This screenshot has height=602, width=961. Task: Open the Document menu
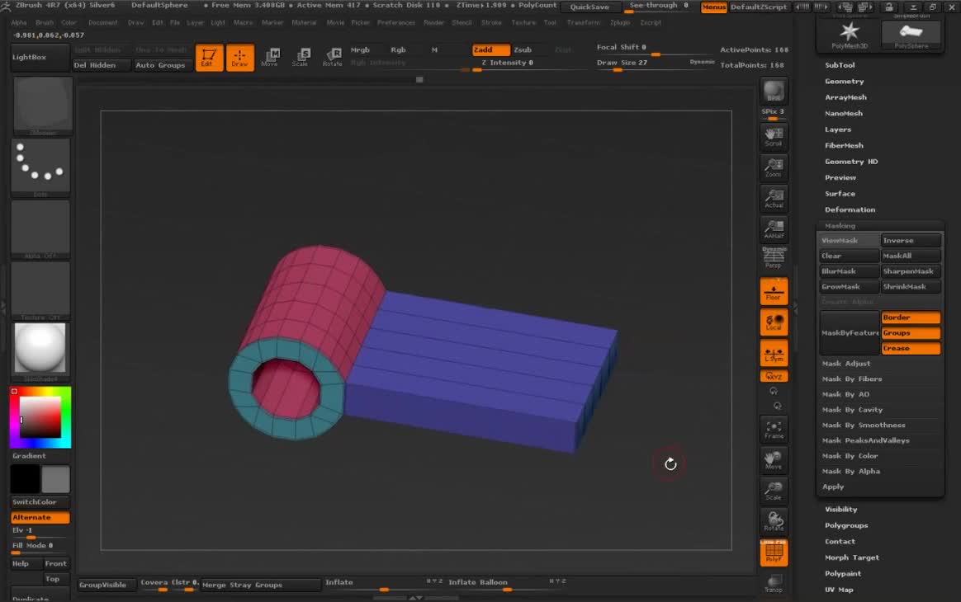[x=103, y=22]
